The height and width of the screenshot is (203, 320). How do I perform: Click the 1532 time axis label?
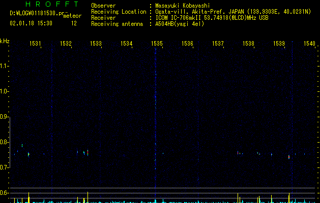[x=66, y=44]
